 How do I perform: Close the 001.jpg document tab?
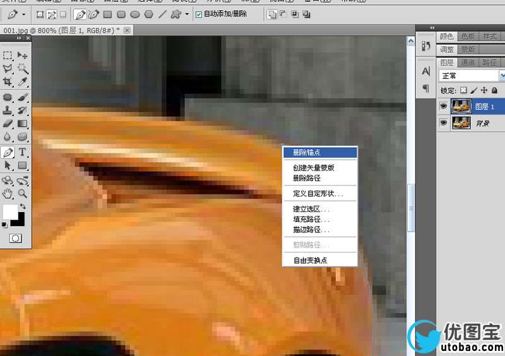coord(127,30)
